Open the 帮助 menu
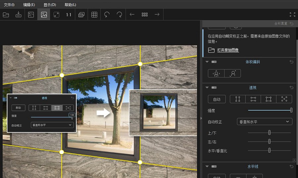 [x=70, y=5]
